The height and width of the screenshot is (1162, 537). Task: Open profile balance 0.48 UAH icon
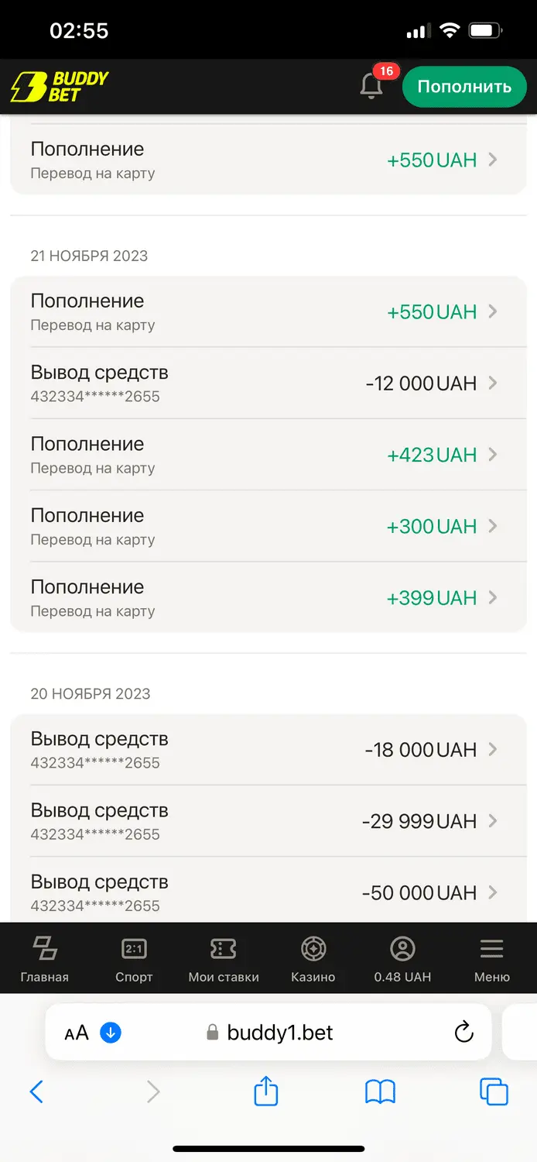tap(402, 949)
